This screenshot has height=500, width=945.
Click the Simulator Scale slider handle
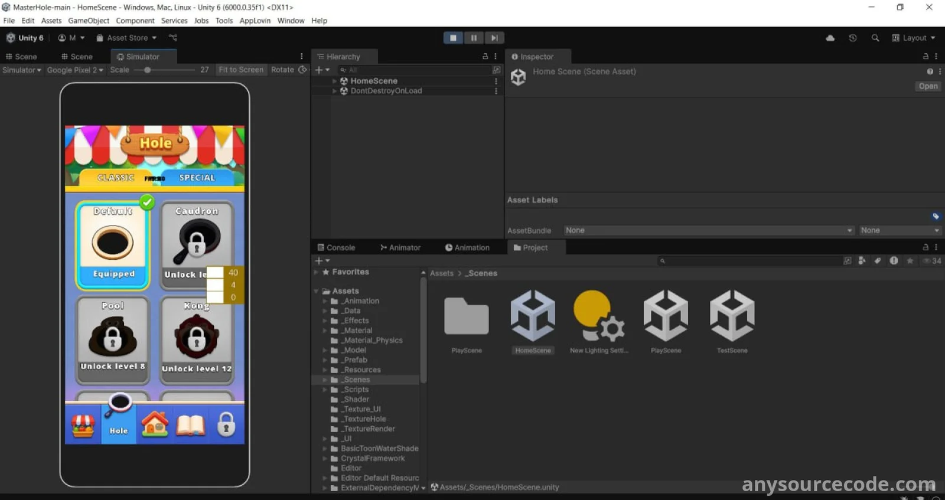[147, 70]
